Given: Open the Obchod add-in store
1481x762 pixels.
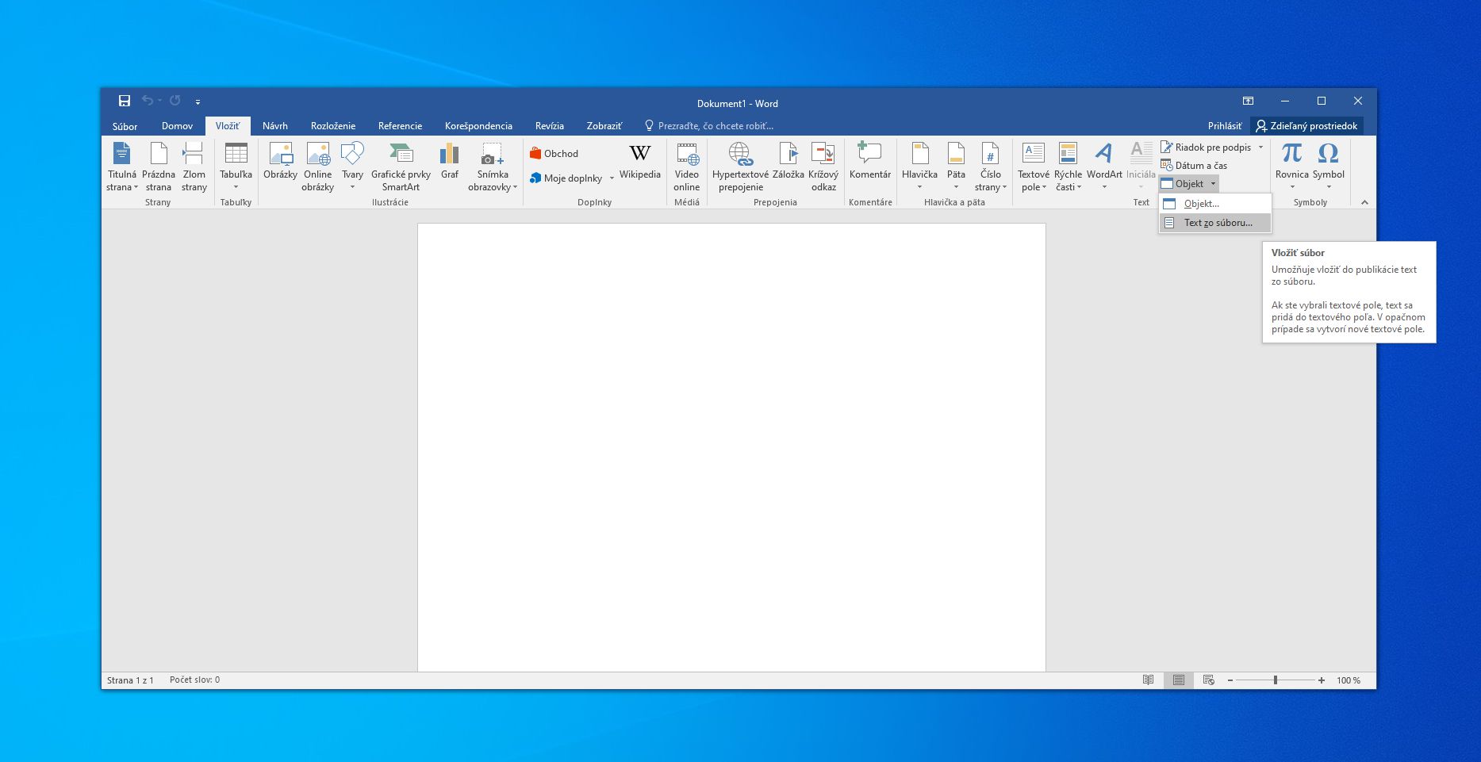Looking at the screenshot, I should [x=554, y=153].
